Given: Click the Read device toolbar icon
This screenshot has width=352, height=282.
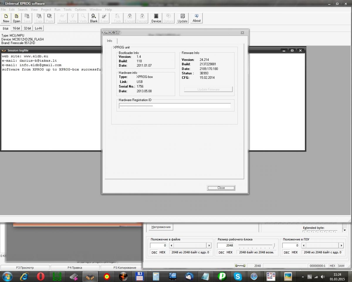Looking at the screenshot, I should click(62, 18).
